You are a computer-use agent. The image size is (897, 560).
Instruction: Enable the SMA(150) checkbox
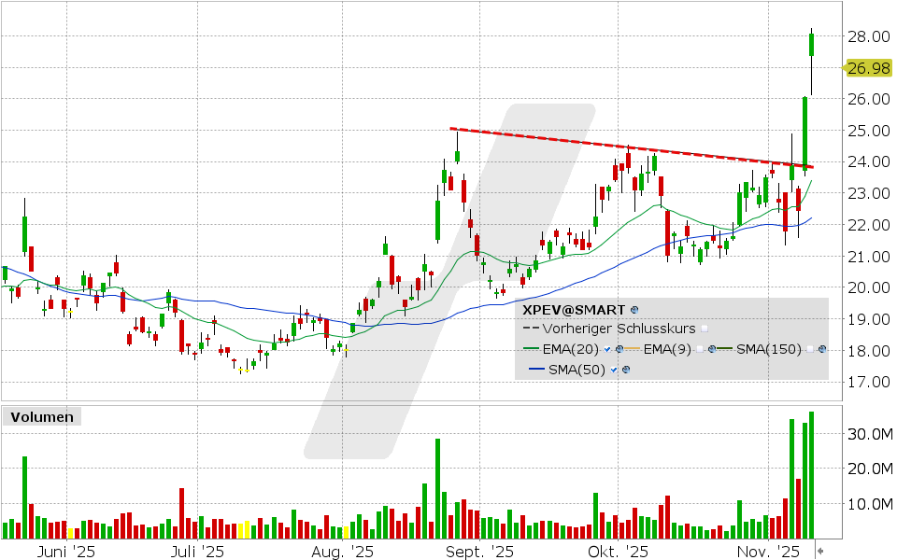(809, 349)
